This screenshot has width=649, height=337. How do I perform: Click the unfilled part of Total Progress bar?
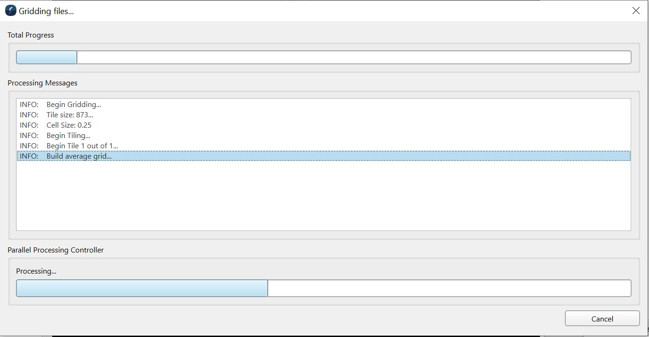pyautogui.click(x=352, y=57)
